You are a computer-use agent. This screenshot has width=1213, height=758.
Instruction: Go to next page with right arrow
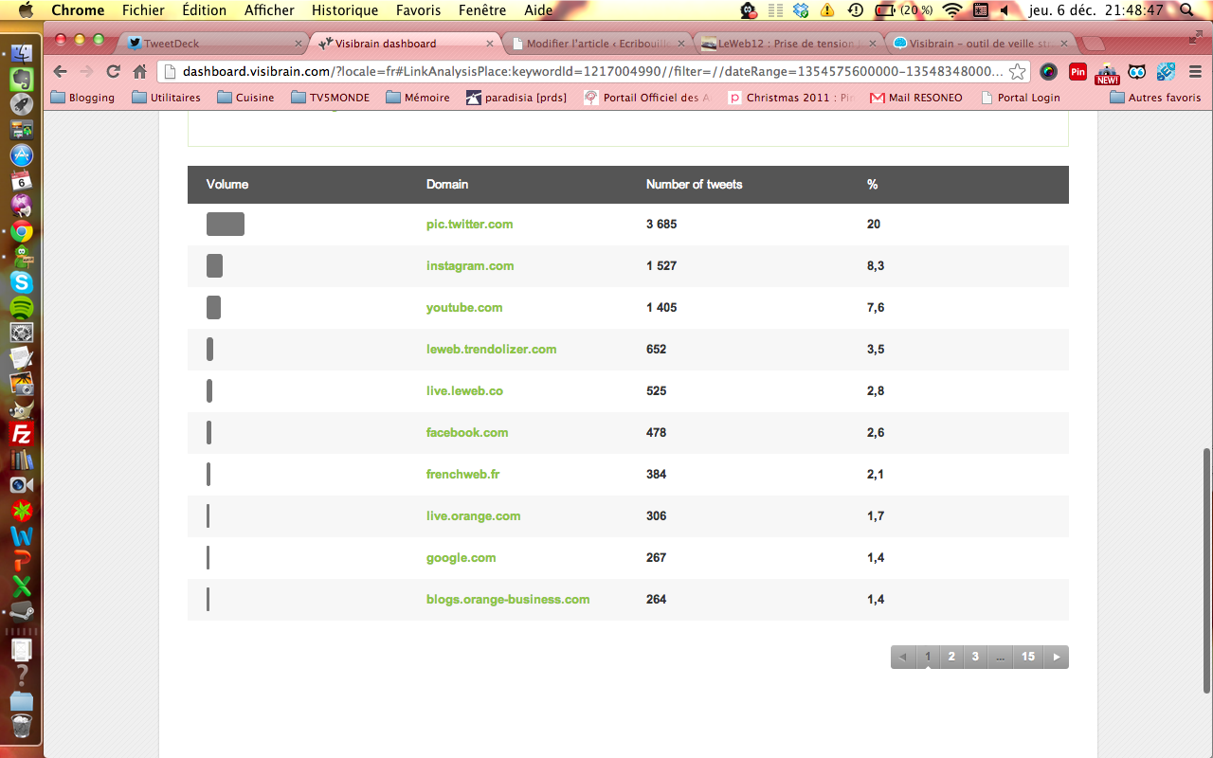pyautogui.click(x=1057, y=657)
